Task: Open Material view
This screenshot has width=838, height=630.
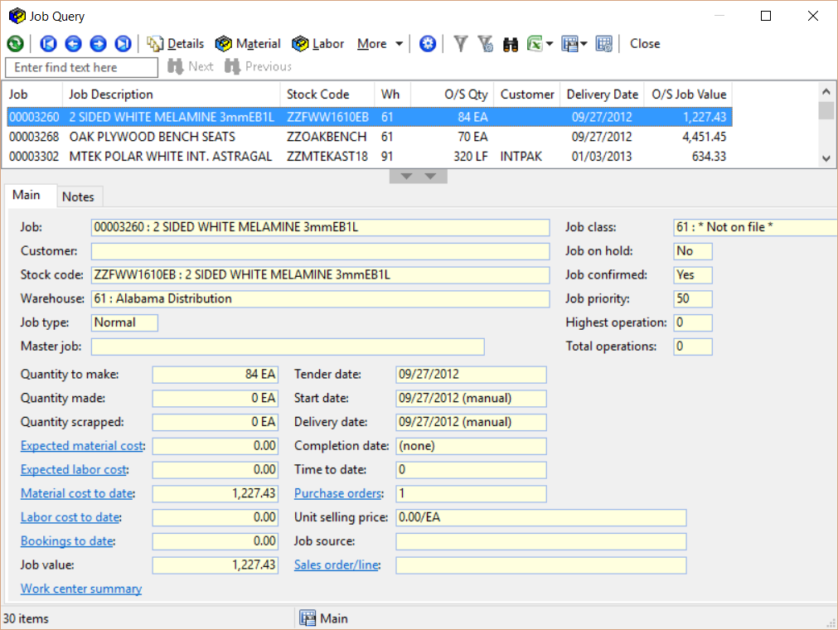Action: pos(248,44)
